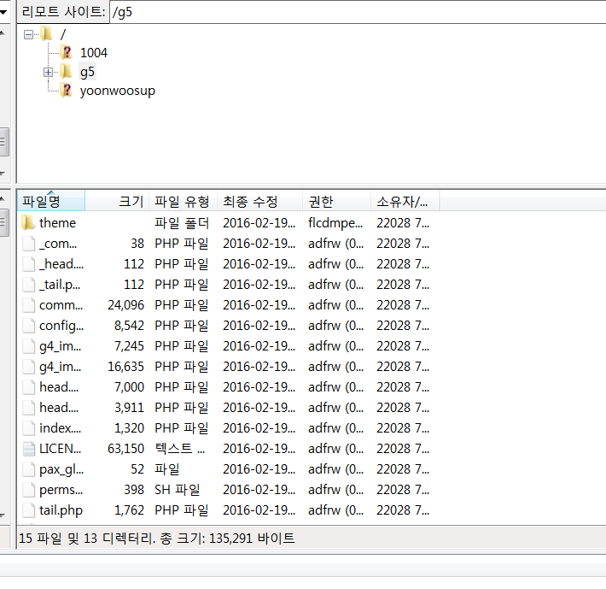Select the g5 folder in tree
The width and height of the screenshot is (606, 589).
pyautogui.click(x=87, y=72)
